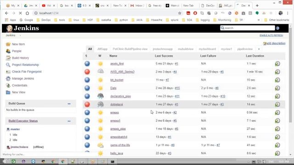Viewport: 294px width, 165px height.
Task: Select the All view tab
Action: (x=90, y=49)
